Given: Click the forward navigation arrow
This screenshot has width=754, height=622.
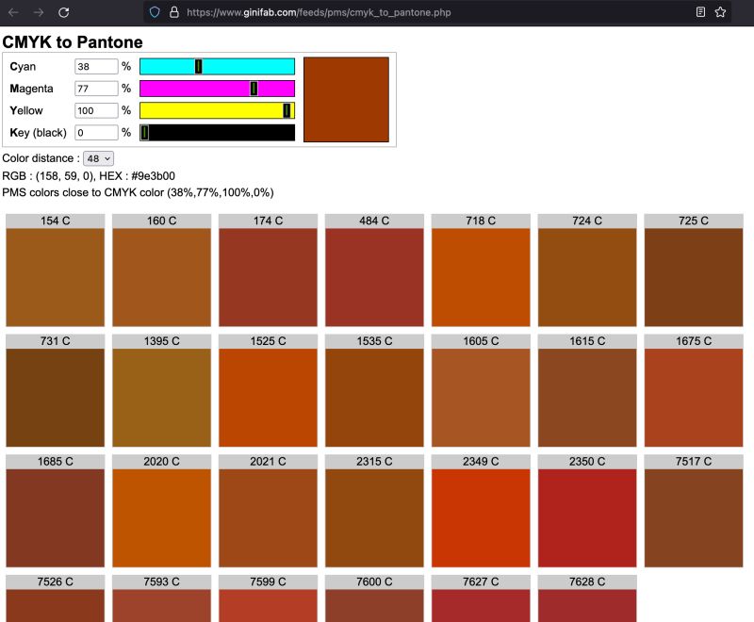Looking at the screenshot, I should coord(38,12).
